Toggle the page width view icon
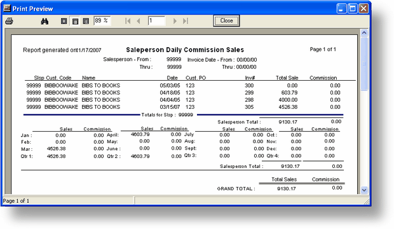Image resolution: width=394 pixels, height=229 pixels. point(75,21)
